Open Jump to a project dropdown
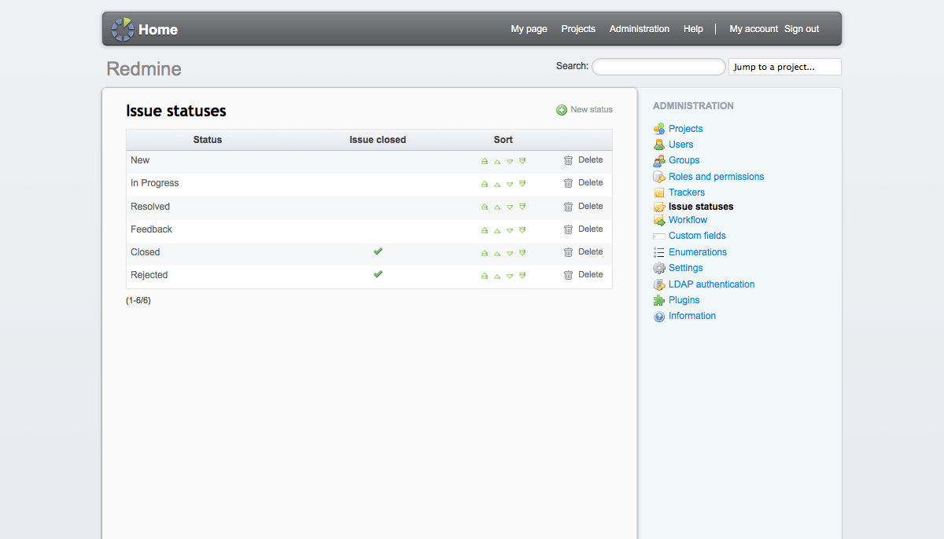 pos(785,67)
